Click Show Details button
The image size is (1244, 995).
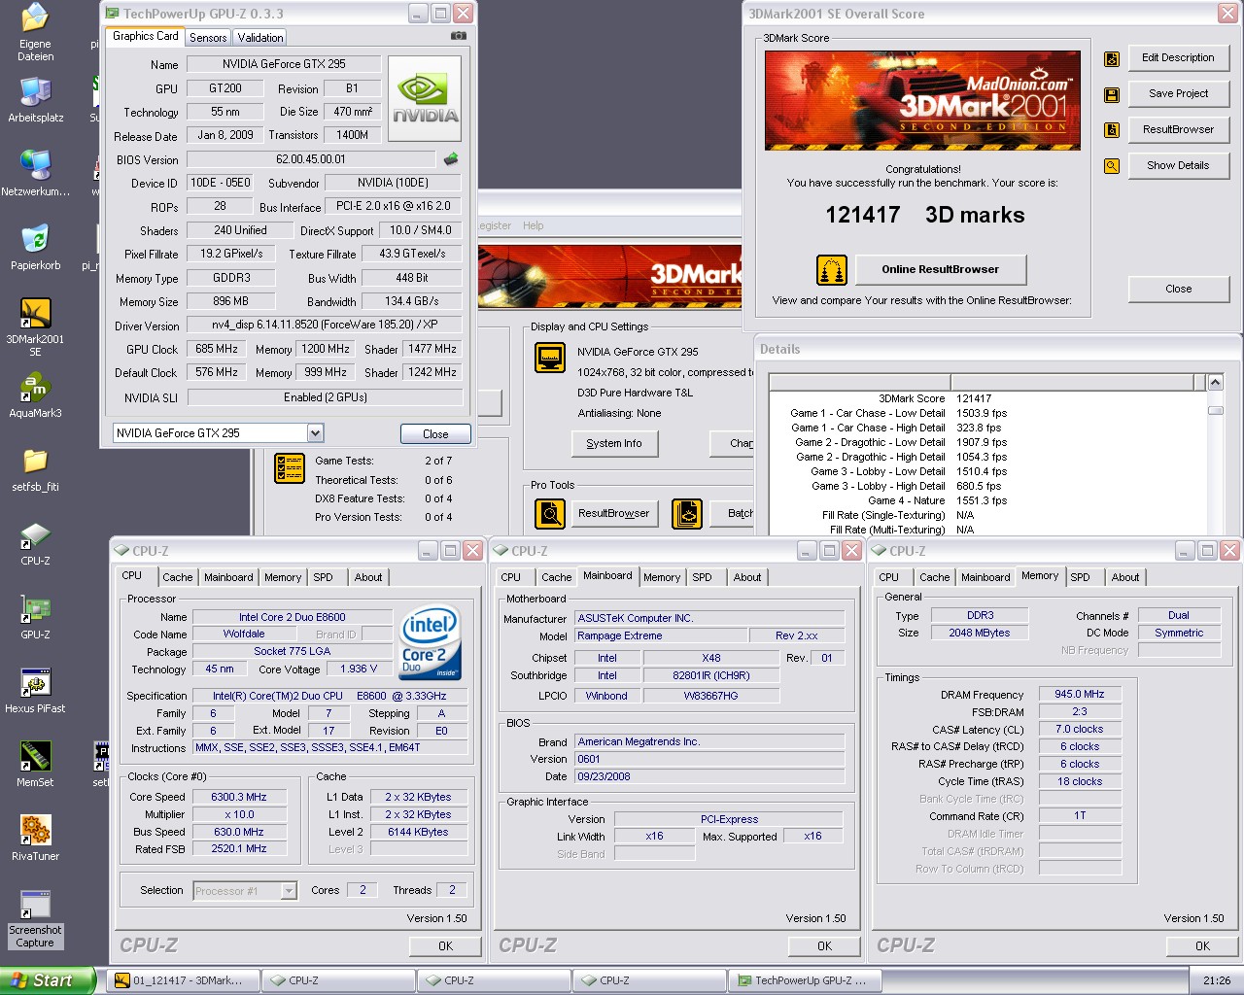click(1178, 166)
